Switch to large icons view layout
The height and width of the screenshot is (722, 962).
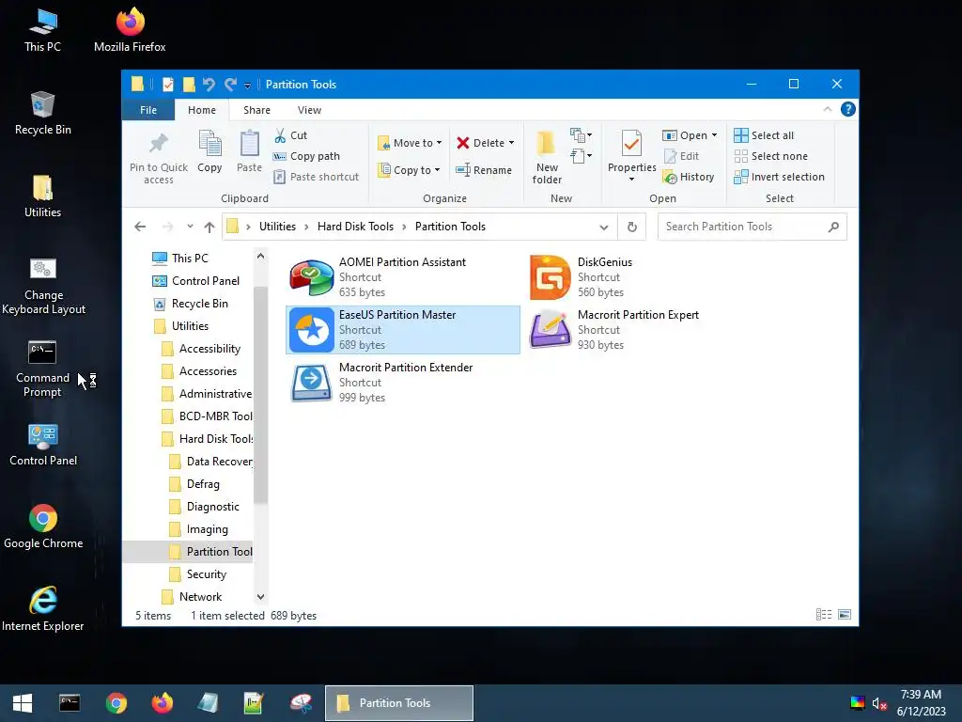click(x=845, y=615)
